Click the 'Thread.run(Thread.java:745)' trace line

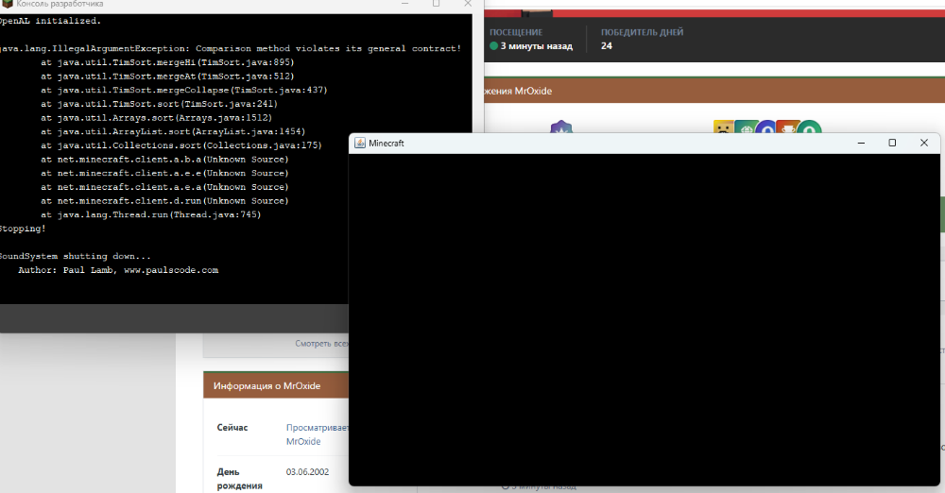pyautogui.click(x=150, y=214)
